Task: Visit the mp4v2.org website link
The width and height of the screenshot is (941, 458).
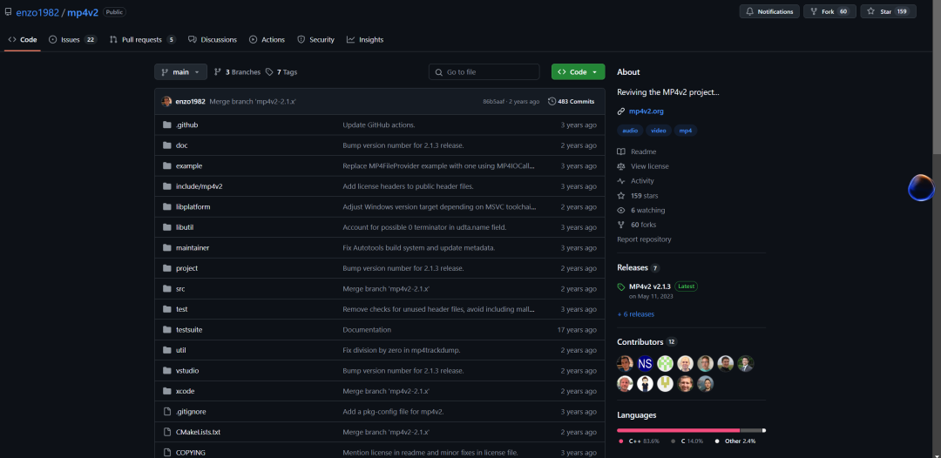Action: [646, 111]
